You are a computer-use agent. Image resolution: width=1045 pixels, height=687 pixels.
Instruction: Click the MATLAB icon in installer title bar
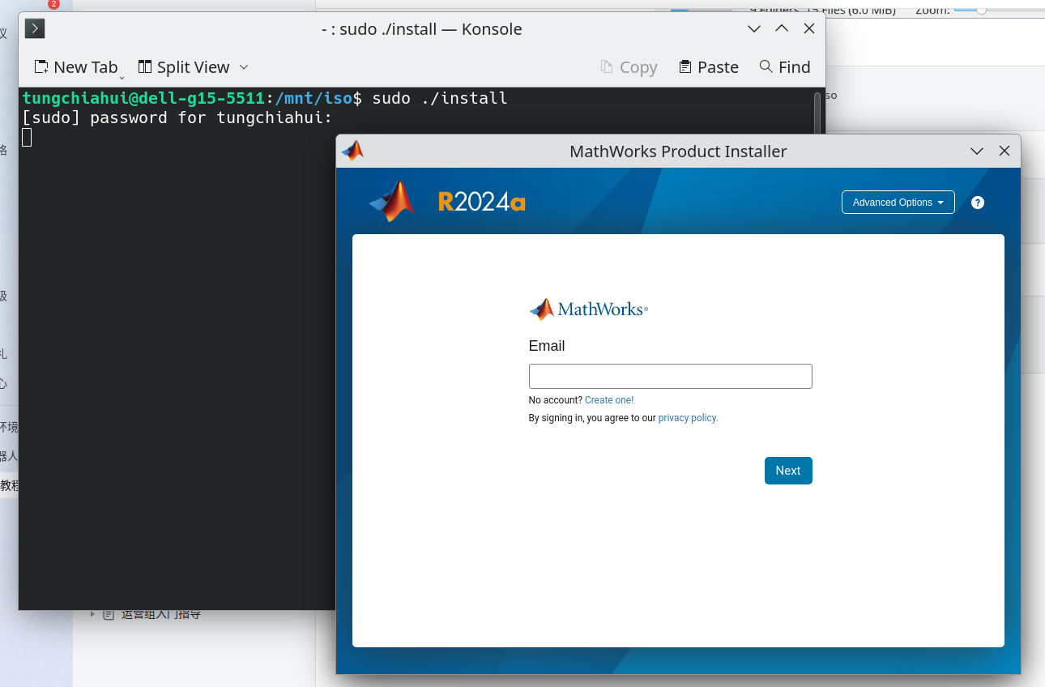pyautogui.click(x=352, y=151)
